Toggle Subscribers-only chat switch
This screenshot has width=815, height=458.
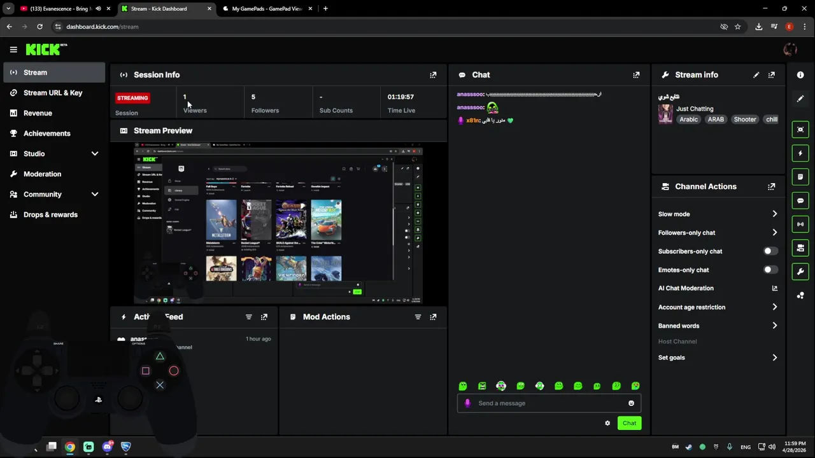click(770, 251)
